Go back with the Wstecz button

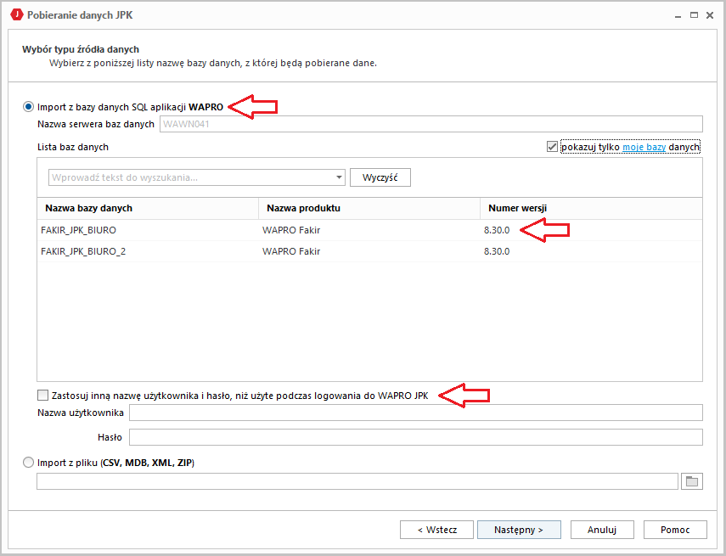pyautogui.click(x=436, y=530)
